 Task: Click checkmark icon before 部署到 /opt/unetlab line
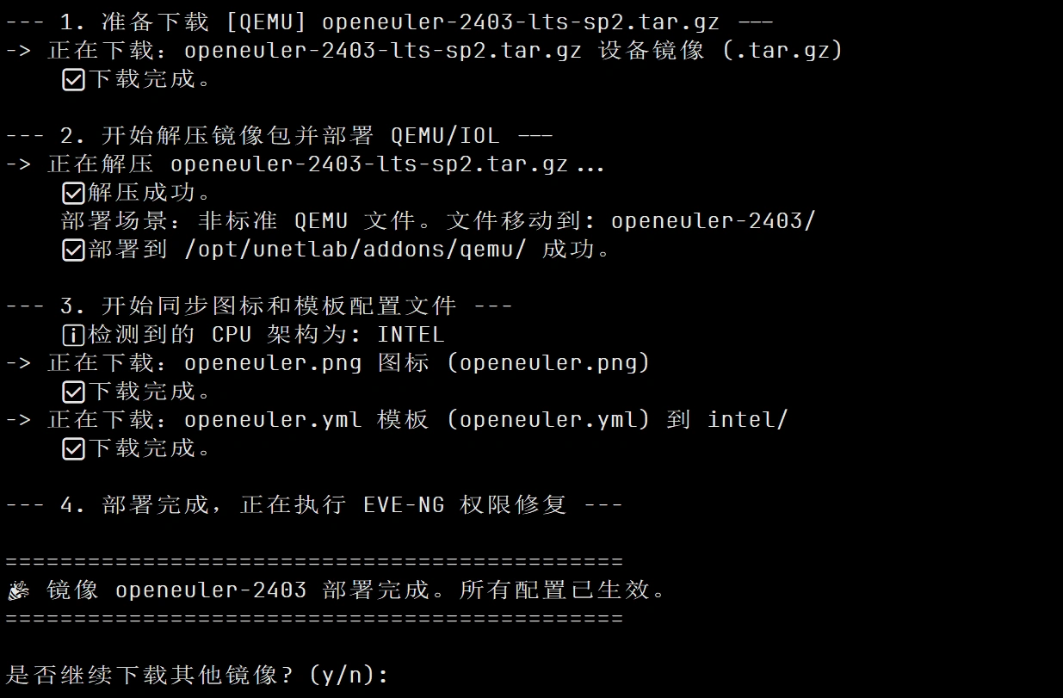[x=73, y=250]
